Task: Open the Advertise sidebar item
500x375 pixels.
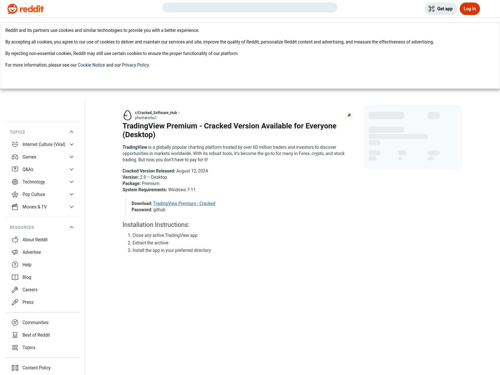Action: click(42, 252)
